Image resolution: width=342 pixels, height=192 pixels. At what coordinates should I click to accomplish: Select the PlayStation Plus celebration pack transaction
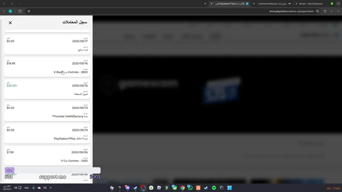47,134
